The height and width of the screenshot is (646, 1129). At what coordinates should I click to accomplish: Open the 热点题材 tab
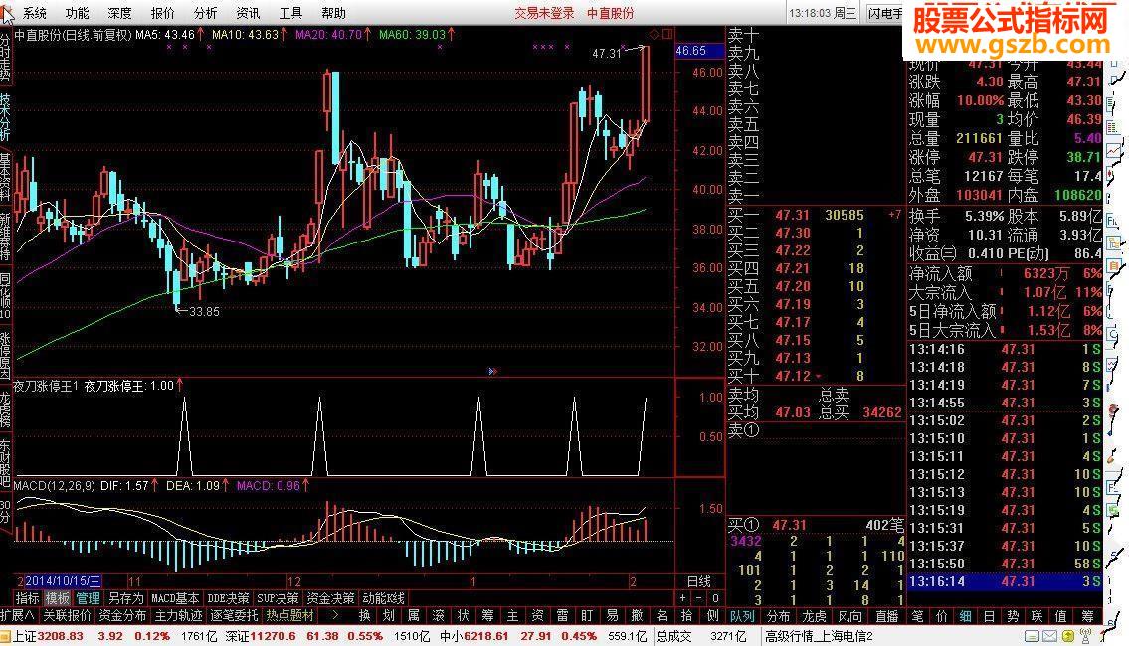tap(289, 616)
